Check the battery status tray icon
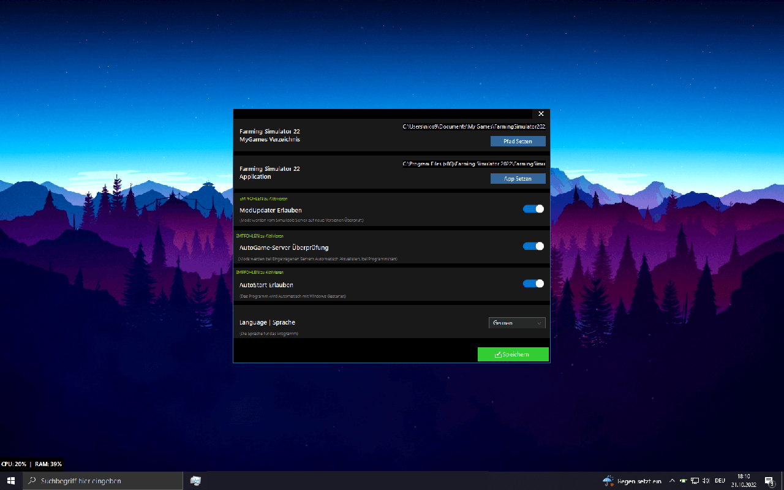This screenshot has width=784, height=490. coord(683,481)
